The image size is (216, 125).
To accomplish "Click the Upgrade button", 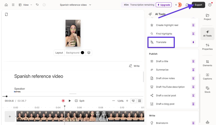I will 164,5.
